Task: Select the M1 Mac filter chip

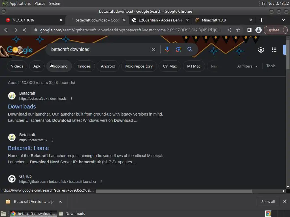Action: pos(194,66)
